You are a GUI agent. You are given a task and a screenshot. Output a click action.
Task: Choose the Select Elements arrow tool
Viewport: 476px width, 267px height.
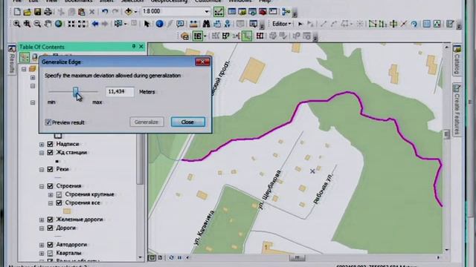(x=147, y=24)
